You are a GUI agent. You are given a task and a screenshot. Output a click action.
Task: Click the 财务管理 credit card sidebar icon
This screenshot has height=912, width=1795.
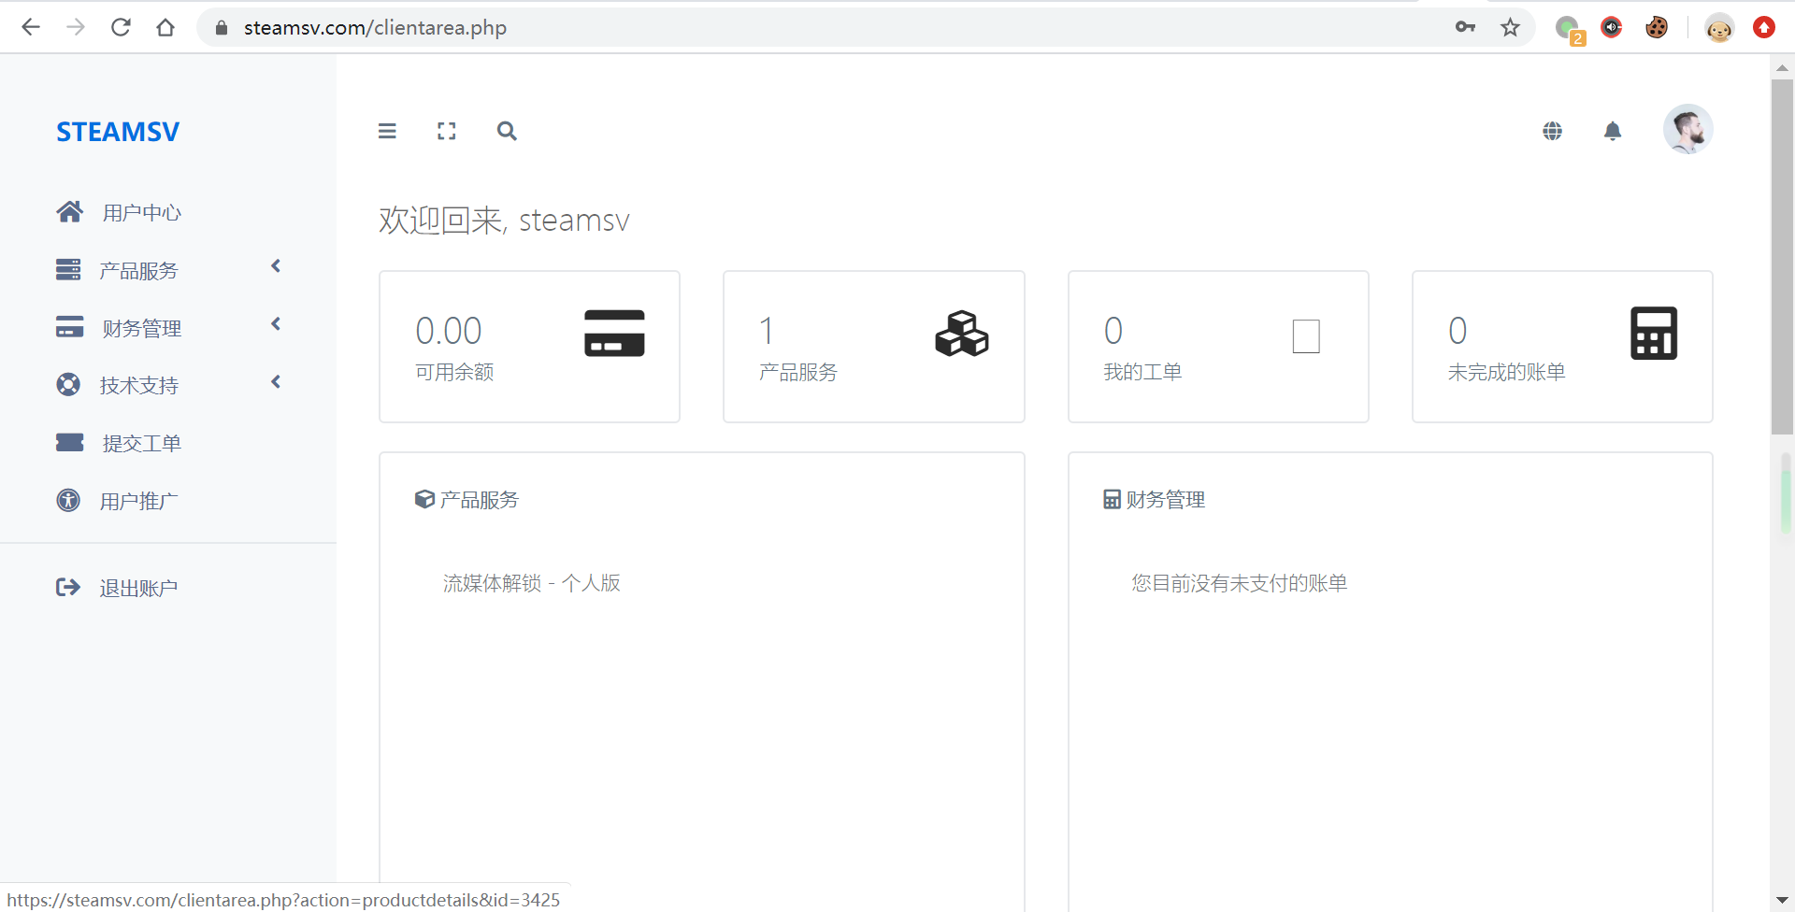tap(69, 327)
